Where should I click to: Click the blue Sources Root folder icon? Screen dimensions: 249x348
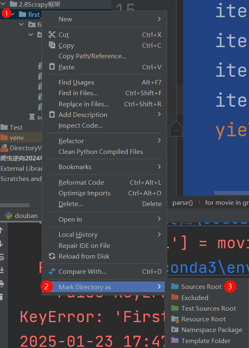pos(175,287)
